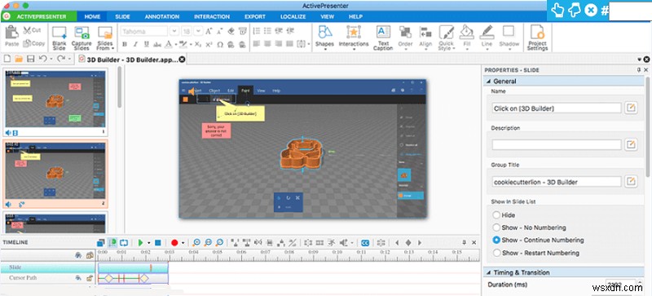Click the Copy button

click(33, 43)
